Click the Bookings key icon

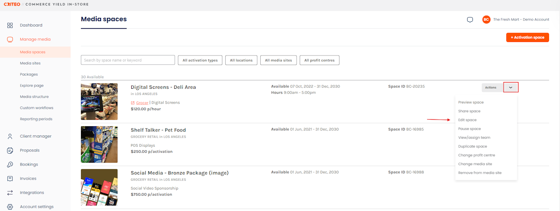10,165
